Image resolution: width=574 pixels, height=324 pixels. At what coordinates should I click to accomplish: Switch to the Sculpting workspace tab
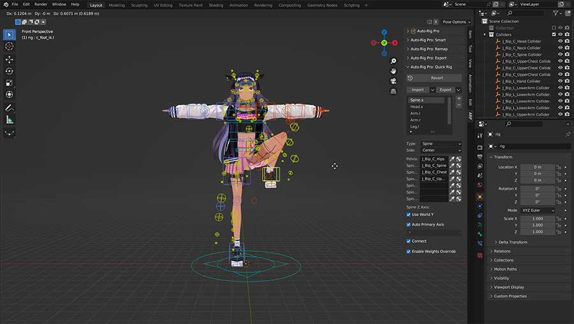point(139,5)
